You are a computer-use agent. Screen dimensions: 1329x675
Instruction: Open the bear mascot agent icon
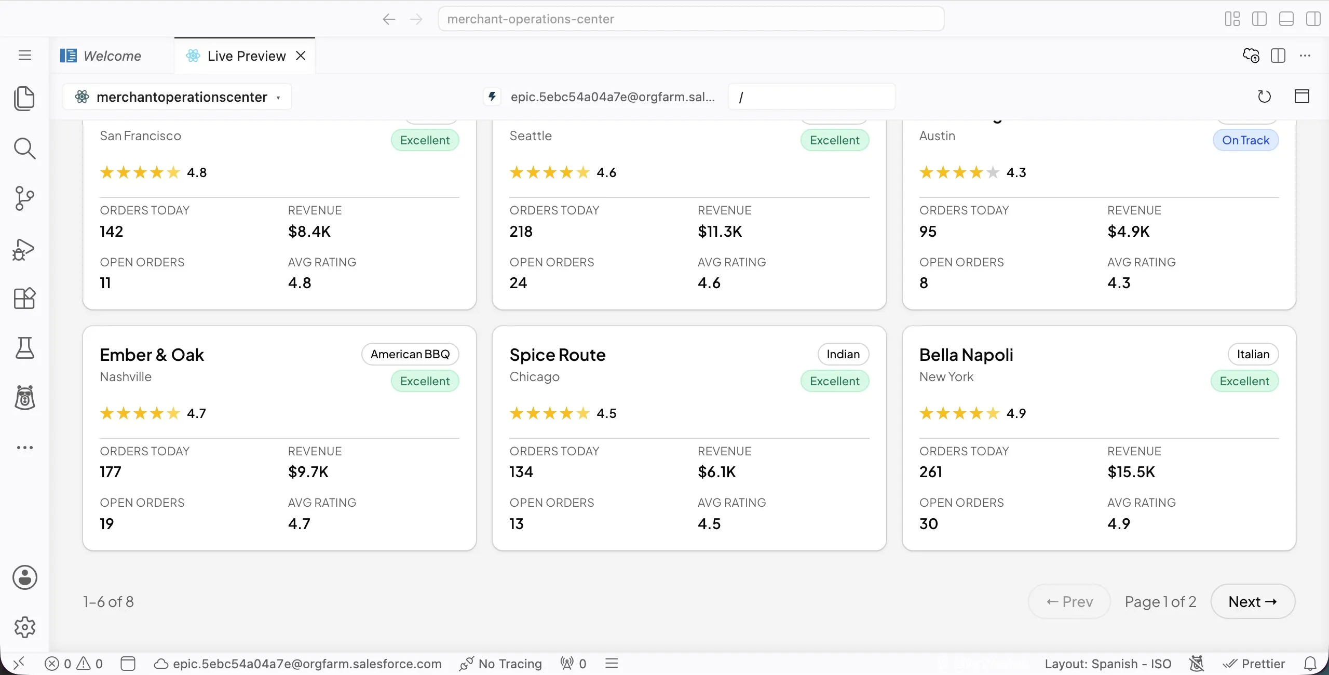[24, 398]
